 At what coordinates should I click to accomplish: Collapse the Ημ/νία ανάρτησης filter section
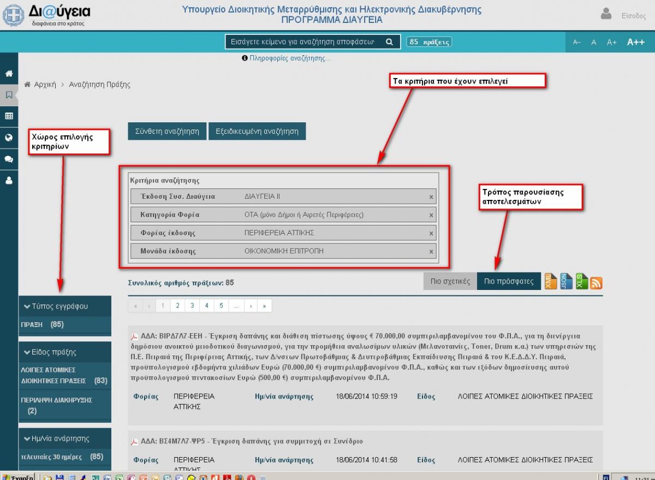pyautogui.click(x=26, y=438)
